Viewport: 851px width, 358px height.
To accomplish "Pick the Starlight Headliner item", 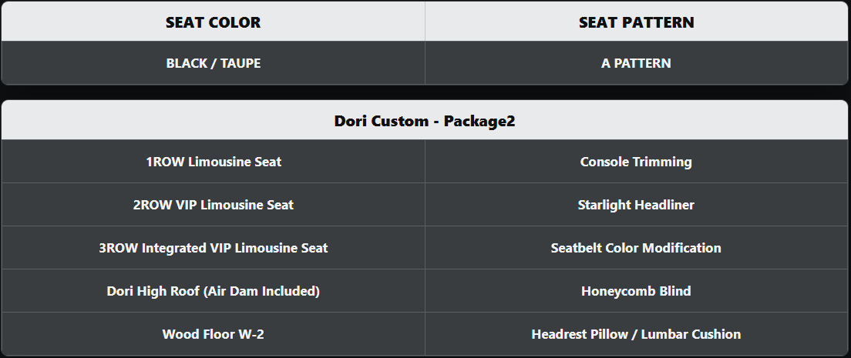I will [x=636, y=205].
